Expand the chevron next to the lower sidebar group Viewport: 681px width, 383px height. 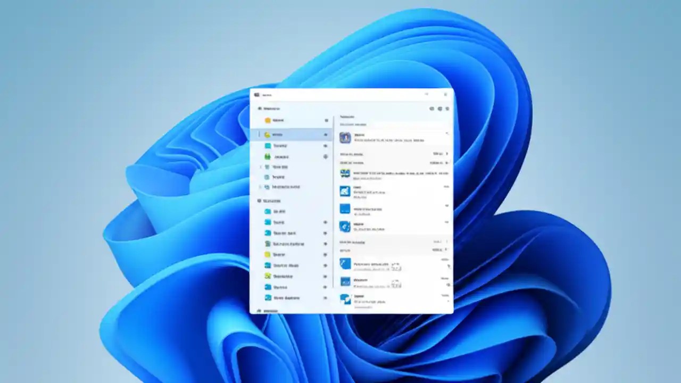pos(259,187)
